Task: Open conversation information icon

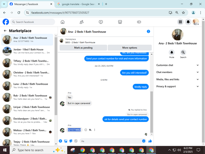Action: tap(148, 32)
